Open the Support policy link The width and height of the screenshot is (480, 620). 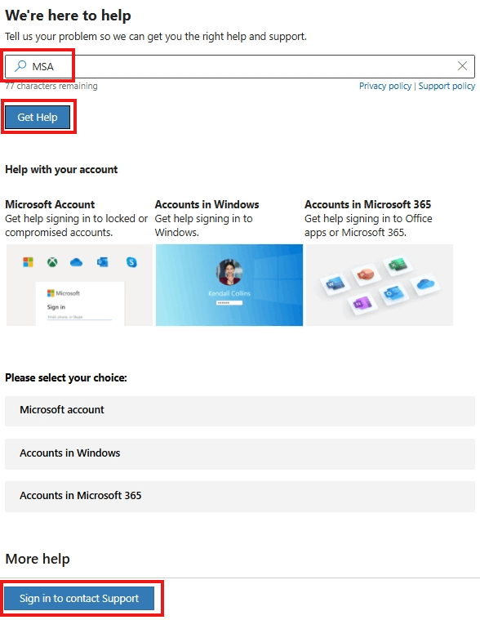(x=447, y=86)
